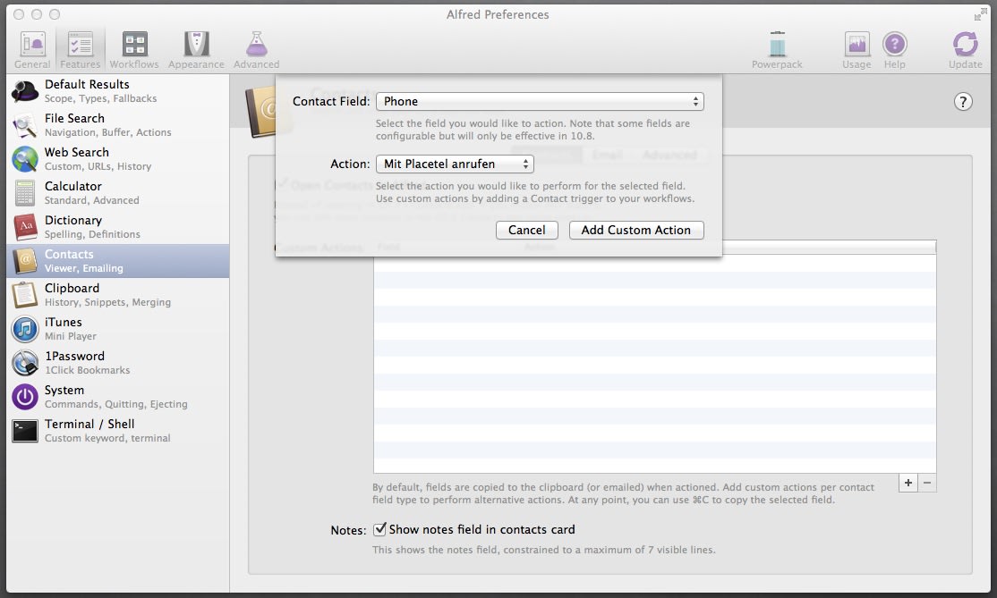997x598 pixels.
Task: Select the Features toolbar icon
Action: click(x=81, y=45)
